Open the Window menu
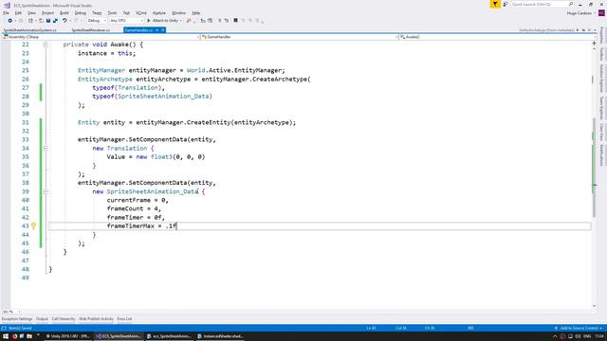 point(179,13)
